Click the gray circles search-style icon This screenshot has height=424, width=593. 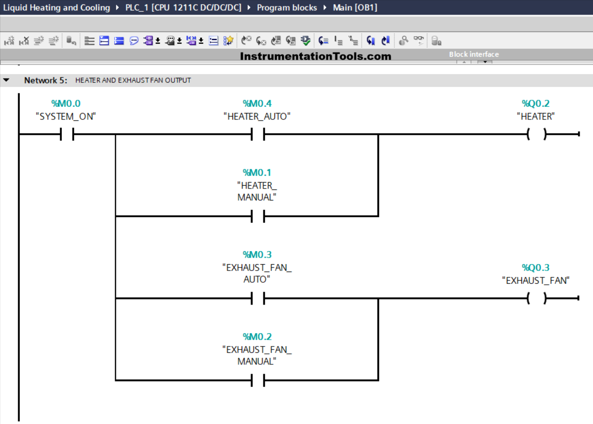click(403, 41)
